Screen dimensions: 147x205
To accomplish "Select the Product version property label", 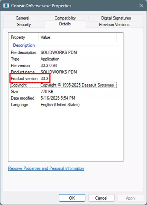I will pos(24,79).
